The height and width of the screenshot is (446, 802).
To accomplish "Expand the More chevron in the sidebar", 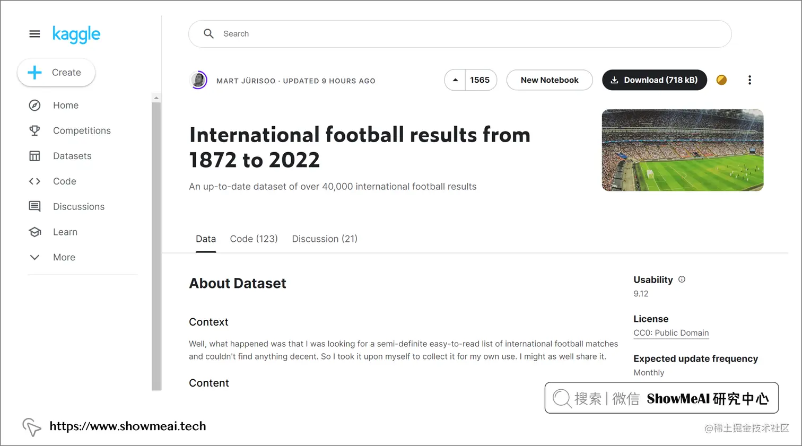I will (x=34, y=257).
